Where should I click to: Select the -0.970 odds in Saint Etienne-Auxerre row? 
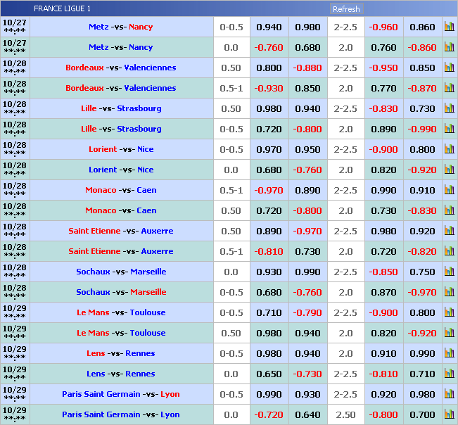click(x=307, y=231)
